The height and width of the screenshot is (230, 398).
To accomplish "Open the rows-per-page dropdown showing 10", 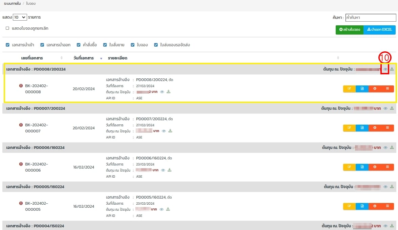I will 20,17.
